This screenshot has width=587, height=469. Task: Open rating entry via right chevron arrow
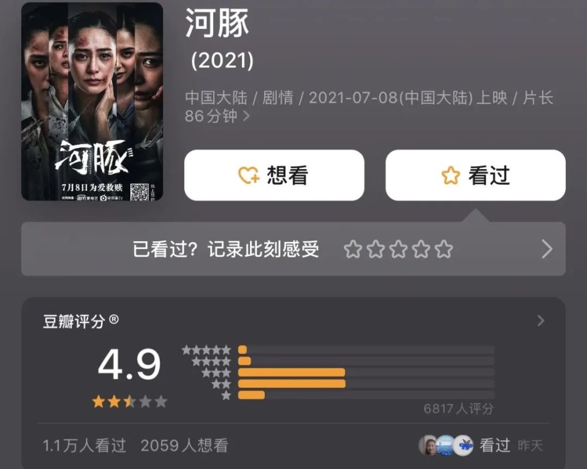[x=547, y=249]
